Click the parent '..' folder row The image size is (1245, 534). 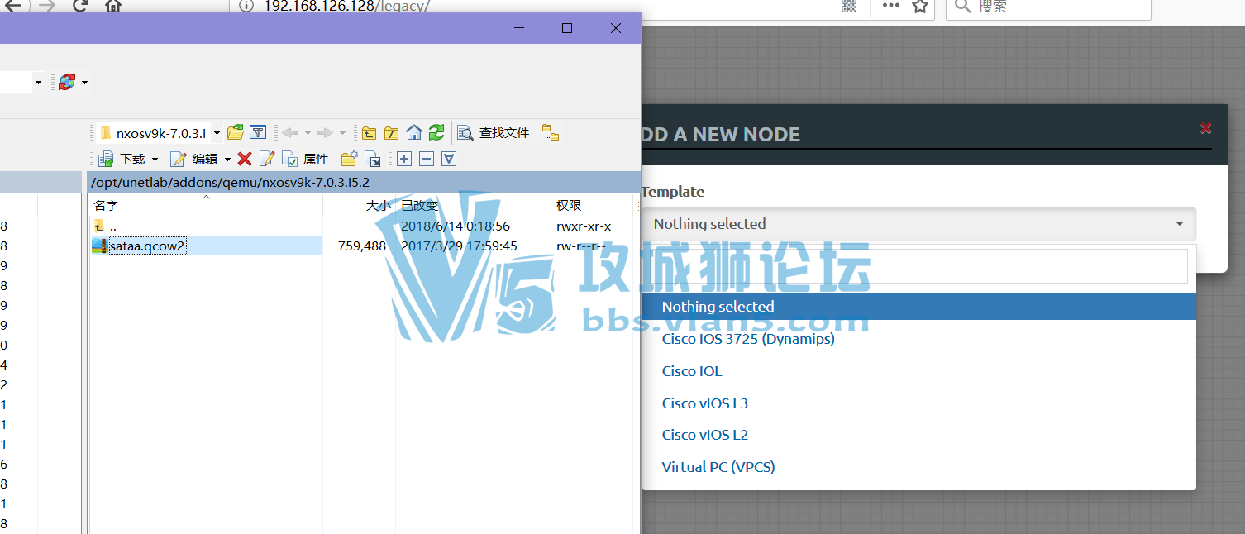tap(207, 226)
